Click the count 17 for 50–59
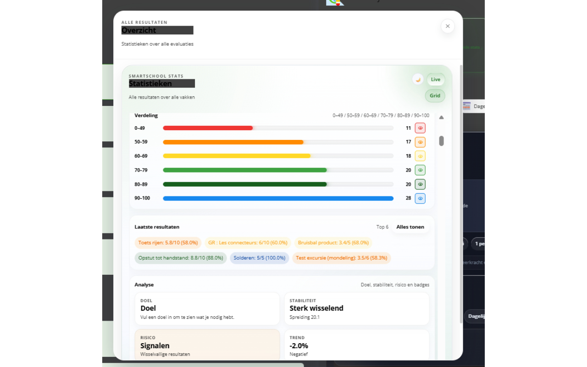This screenshot has height=367, width=587. [409, 142]
